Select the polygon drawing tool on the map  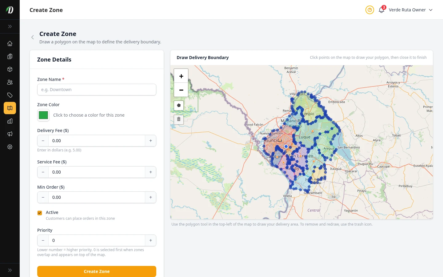point(179,105)
